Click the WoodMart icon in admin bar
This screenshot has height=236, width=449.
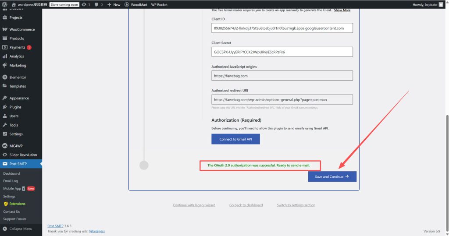coord(127,4)
